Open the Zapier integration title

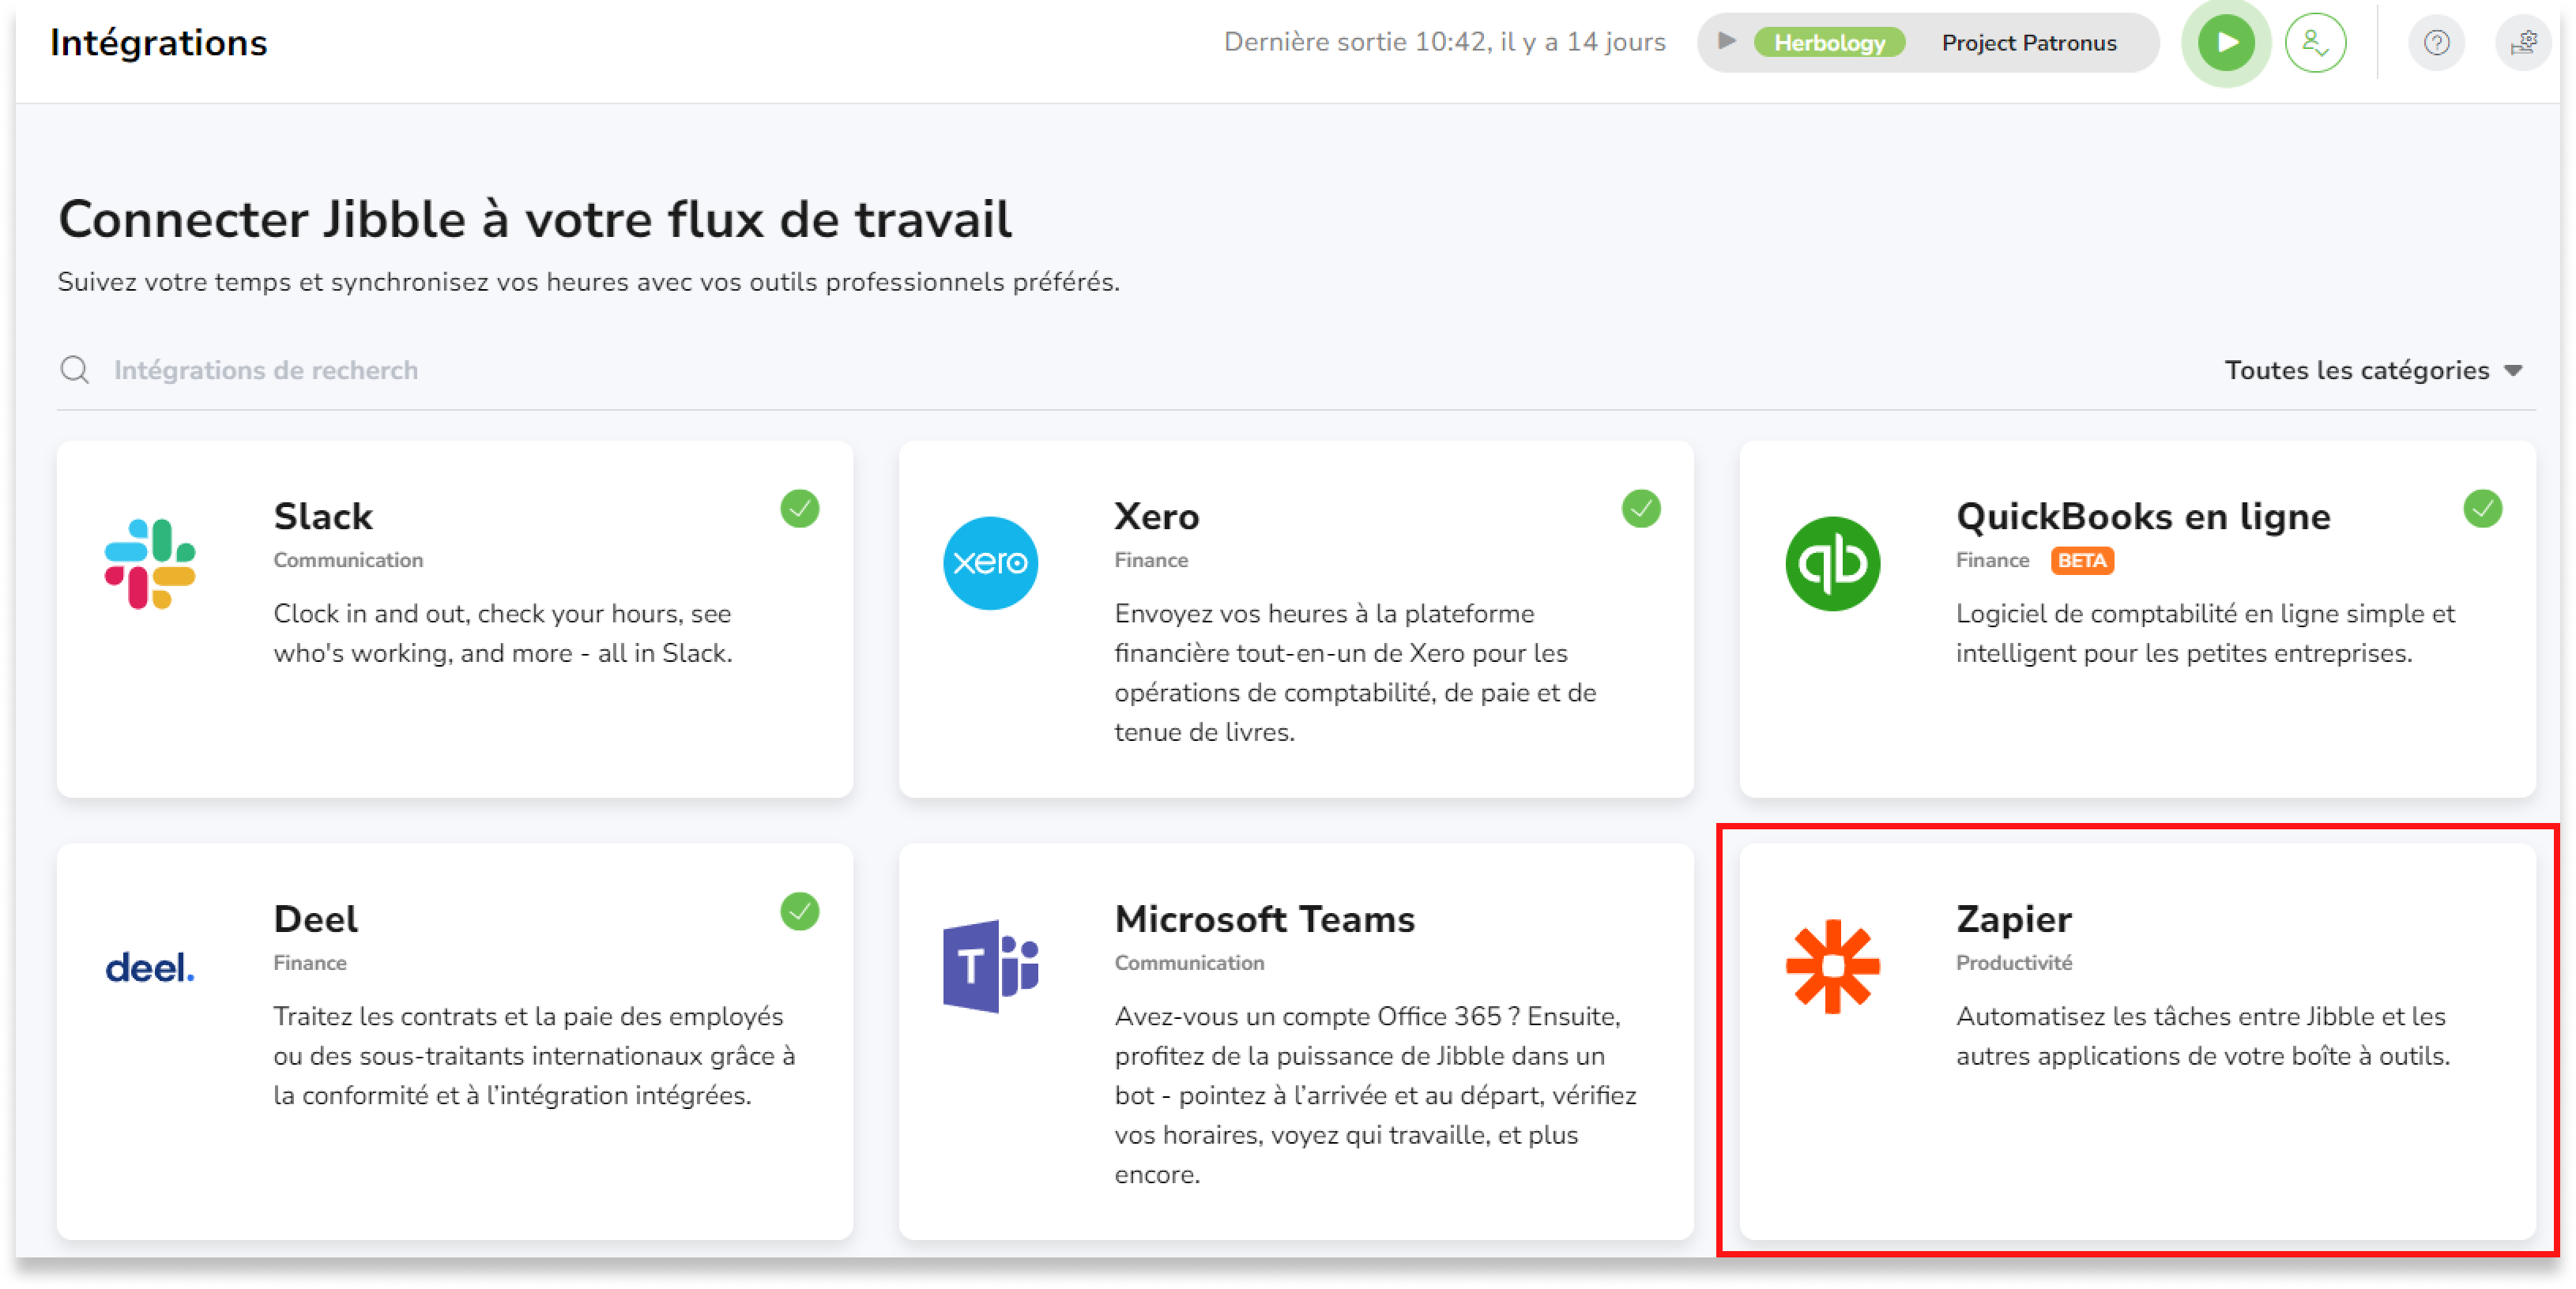click(2014, 920)
